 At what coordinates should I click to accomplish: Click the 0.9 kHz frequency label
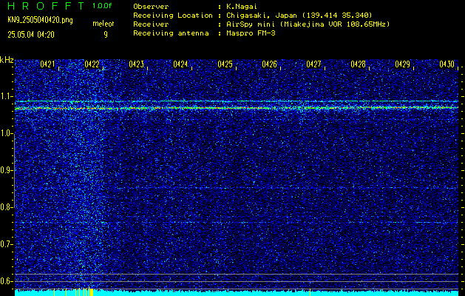click(6, 169)
